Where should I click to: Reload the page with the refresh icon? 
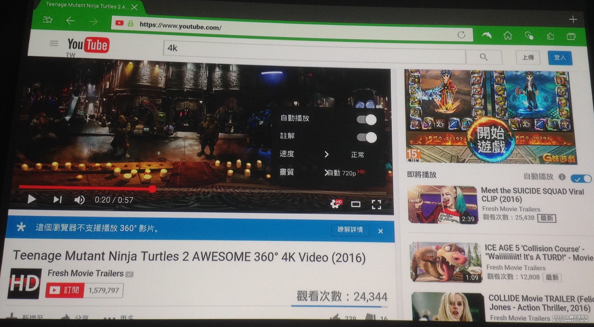[461, 35]
